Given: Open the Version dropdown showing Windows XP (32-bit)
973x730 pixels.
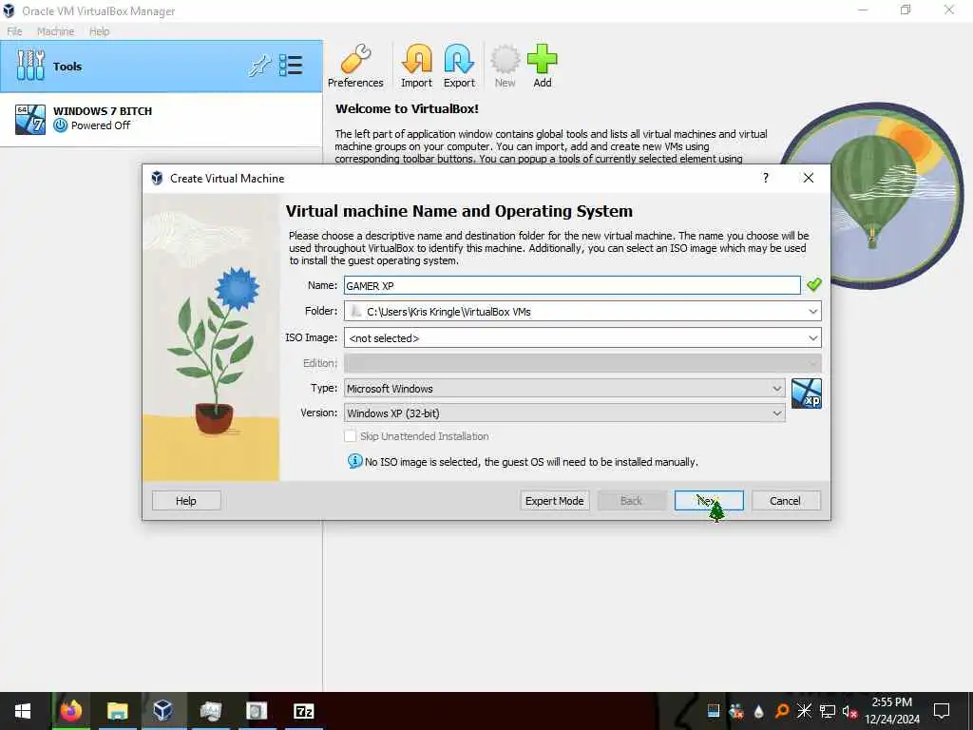Looking at the screenshot, I should pos(564,413).
